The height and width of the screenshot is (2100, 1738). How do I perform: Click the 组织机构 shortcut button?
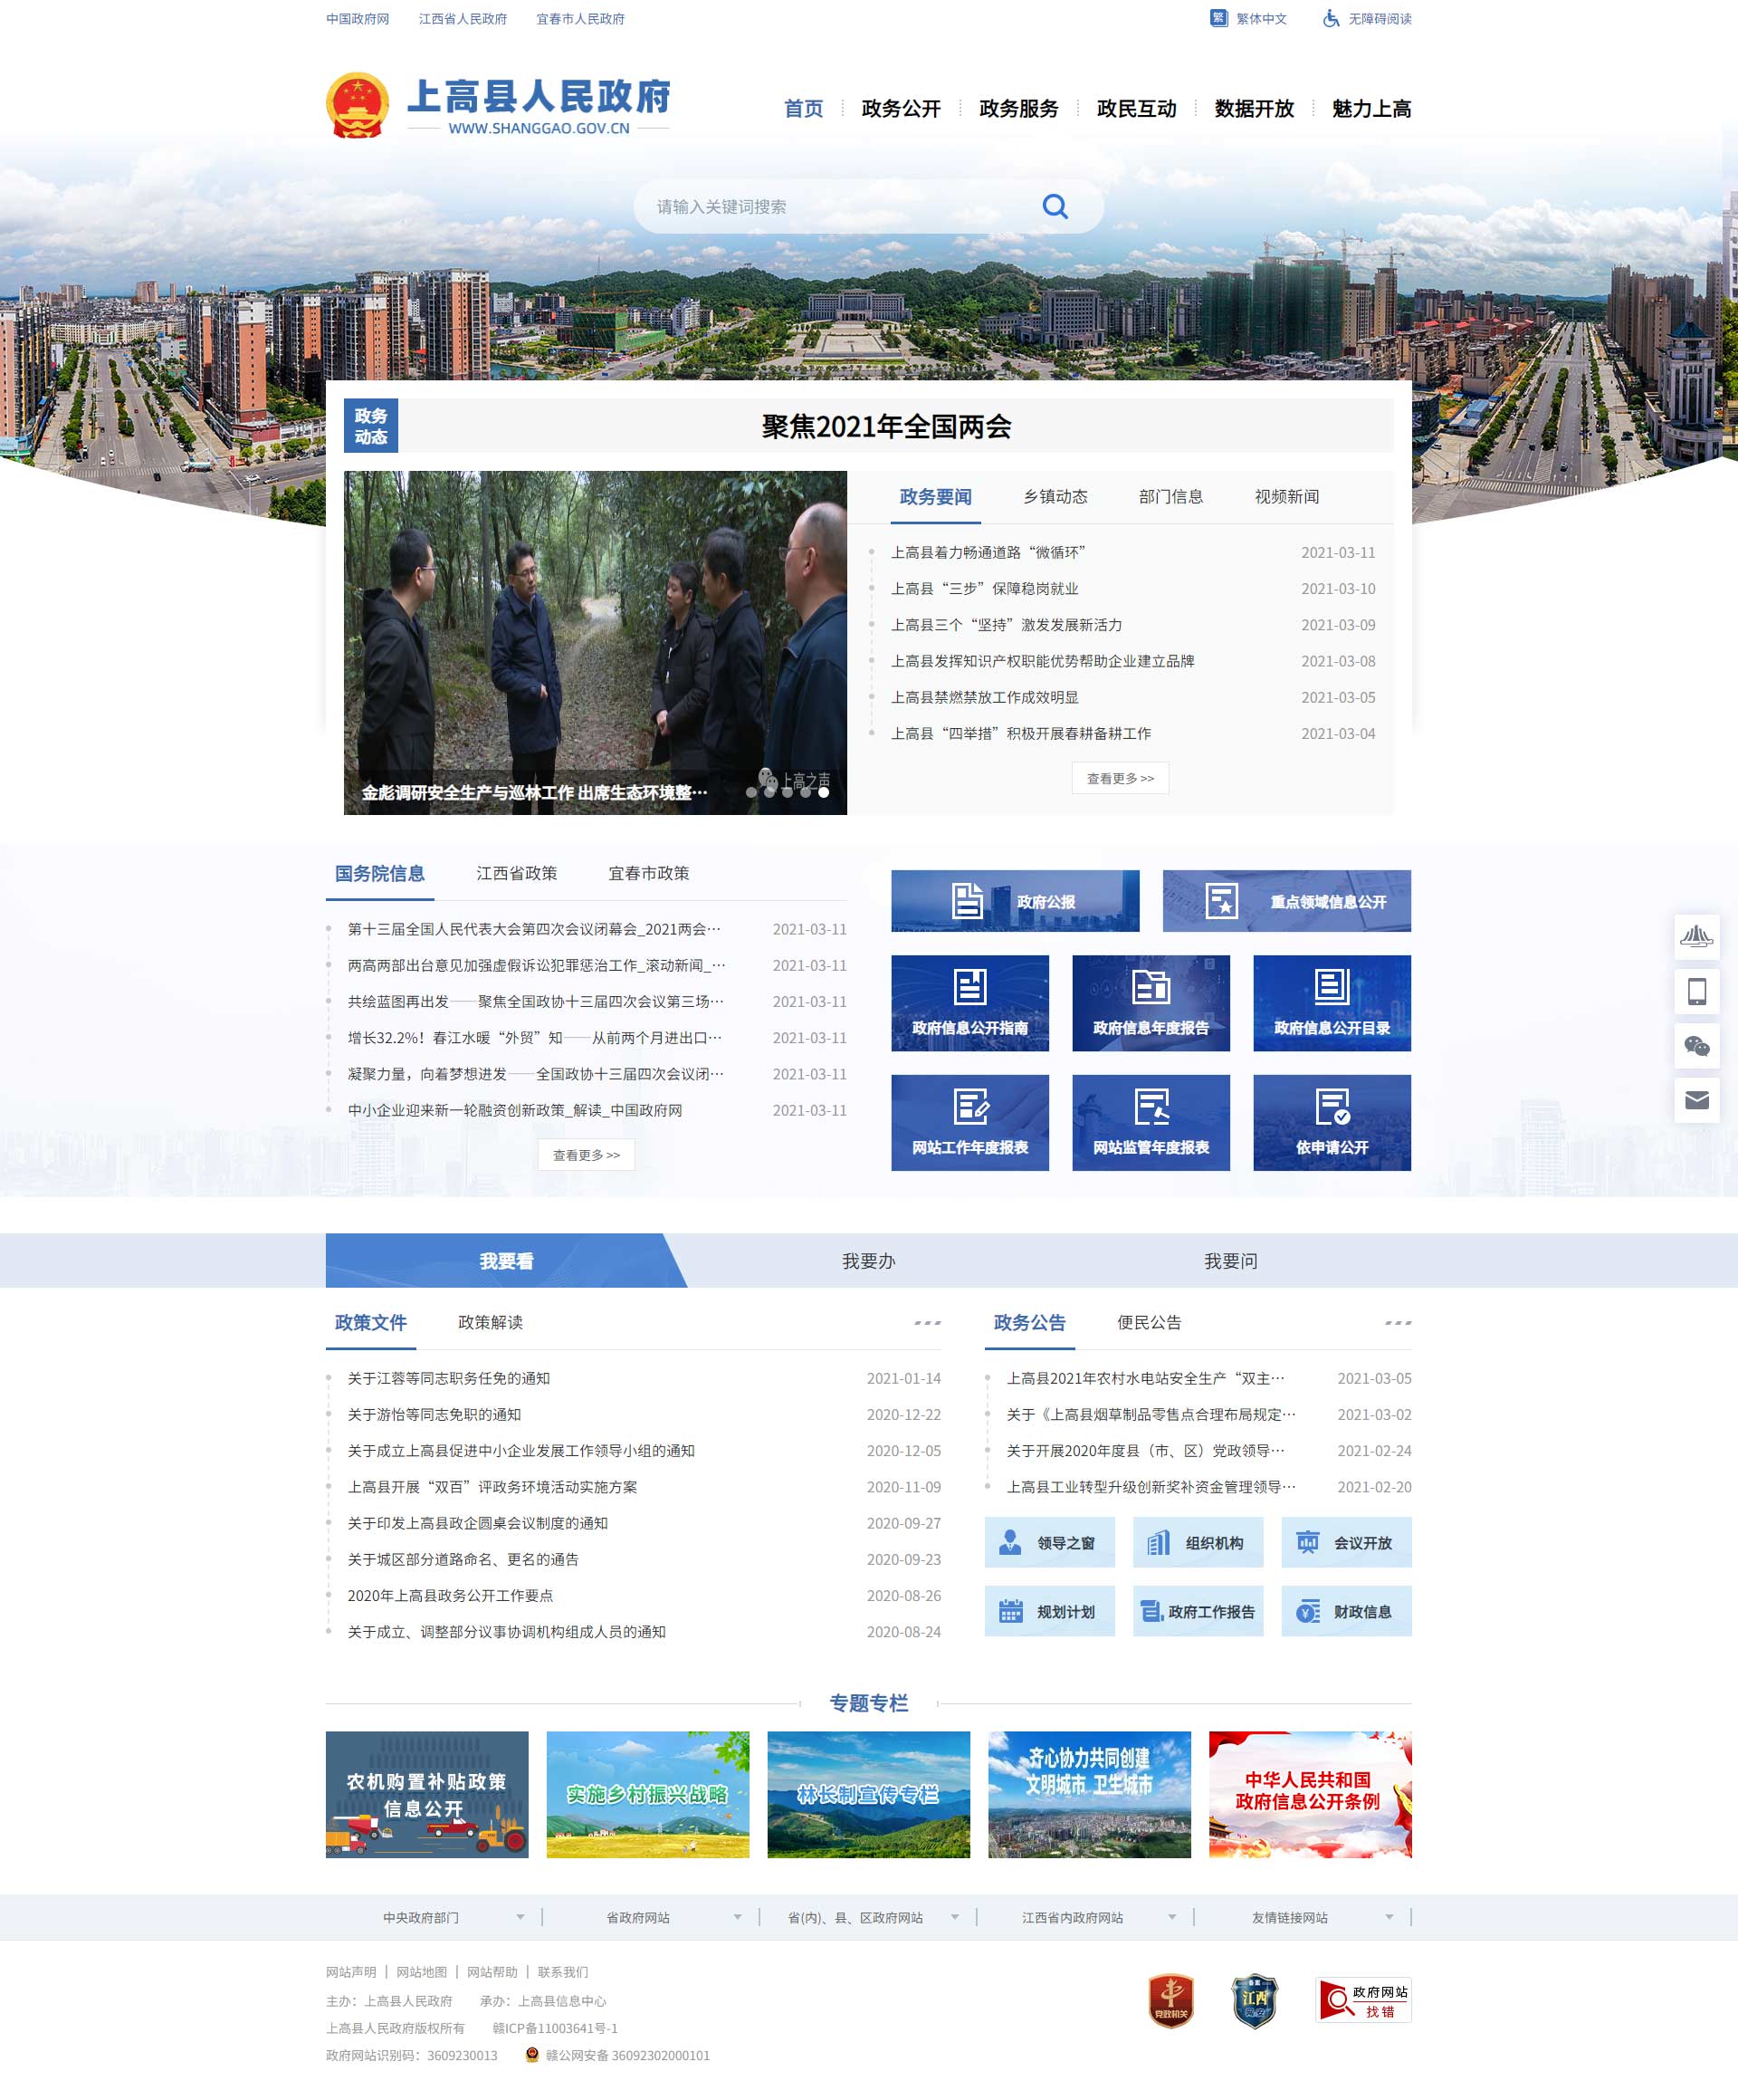click(x=1198, y=1542)
